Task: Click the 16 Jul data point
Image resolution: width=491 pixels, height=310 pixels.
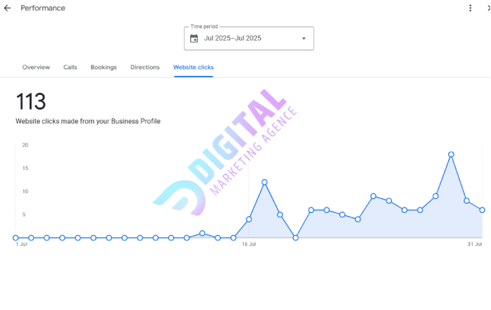Action: [x=249, y=219]
